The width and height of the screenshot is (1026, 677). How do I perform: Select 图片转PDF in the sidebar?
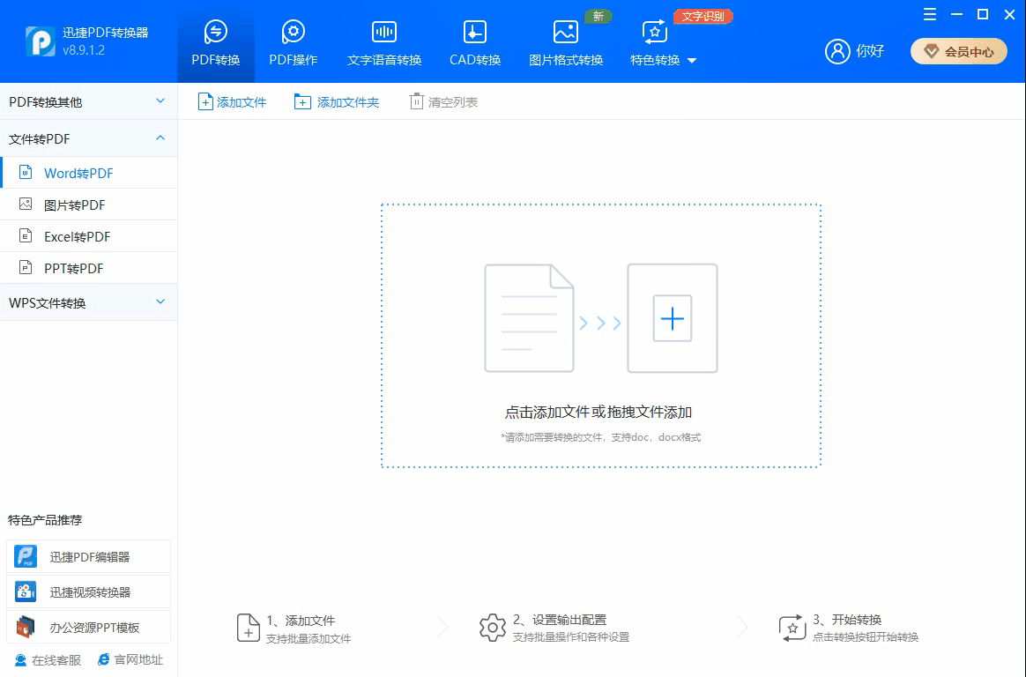(x=88, y=205)
